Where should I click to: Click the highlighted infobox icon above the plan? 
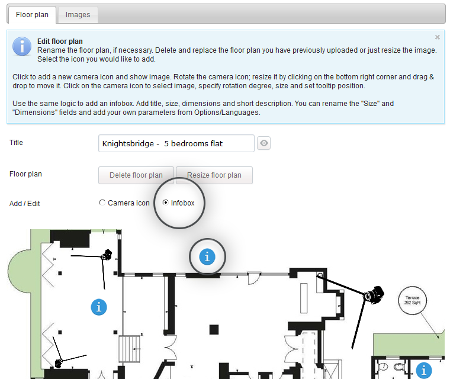207,256
